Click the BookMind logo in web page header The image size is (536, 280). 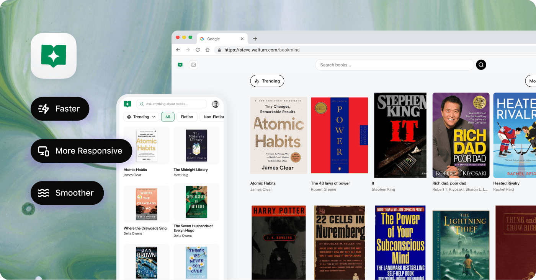(x=180, y=65)
